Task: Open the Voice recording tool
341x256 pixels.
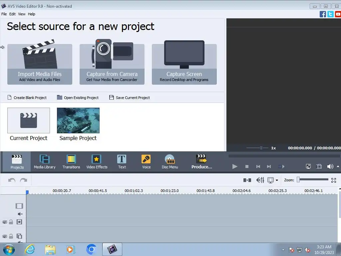Action: (x=147, y=162)
